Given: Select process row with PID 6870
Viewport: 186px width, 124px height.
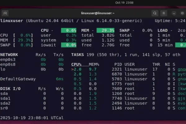Looking at the screenshot, I should tap(129, 74).
